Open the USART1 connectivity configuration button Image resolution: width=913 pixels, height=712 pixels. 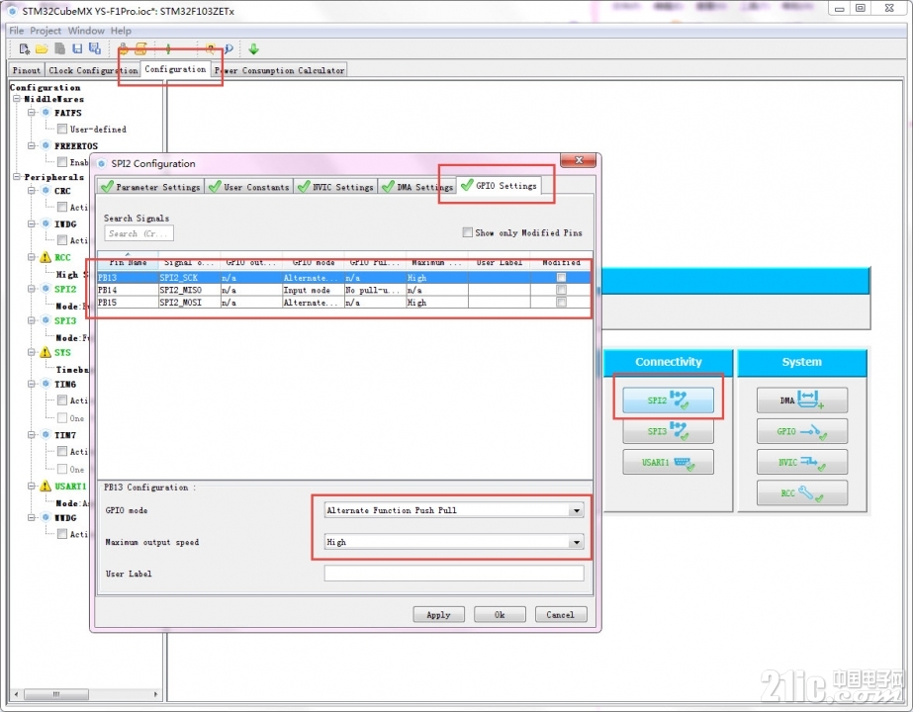tap(668, 462)
